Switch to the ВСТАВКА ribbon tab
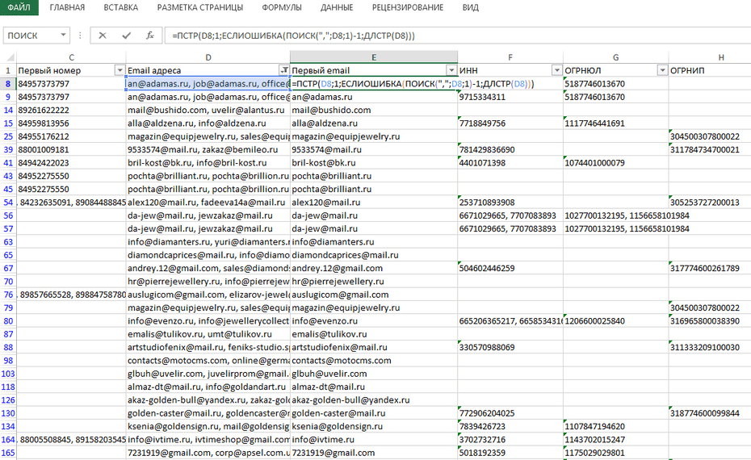The image size is (751, 460). click(120, 7)
